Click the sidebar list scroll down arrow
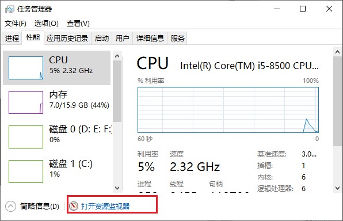The image size is (343, 221). pos(117,188)
